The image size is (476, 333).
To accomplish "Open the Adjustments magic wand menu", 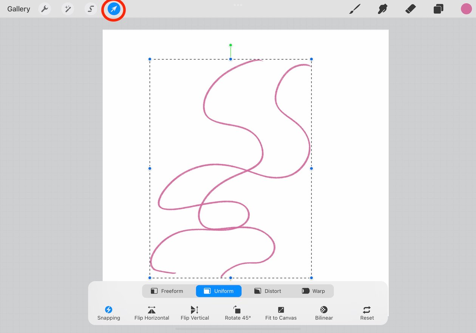I will point(68,9).
